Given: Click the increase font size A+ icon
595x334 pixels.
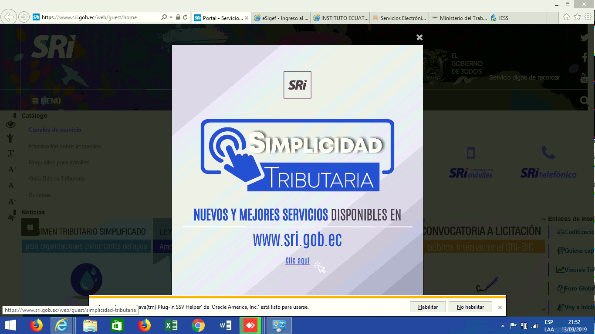Looking at the screenshot, I should pos(12,170).
